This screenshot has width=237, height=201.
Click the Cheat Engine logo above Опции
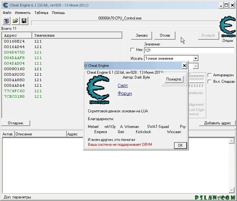click(228, 27)
